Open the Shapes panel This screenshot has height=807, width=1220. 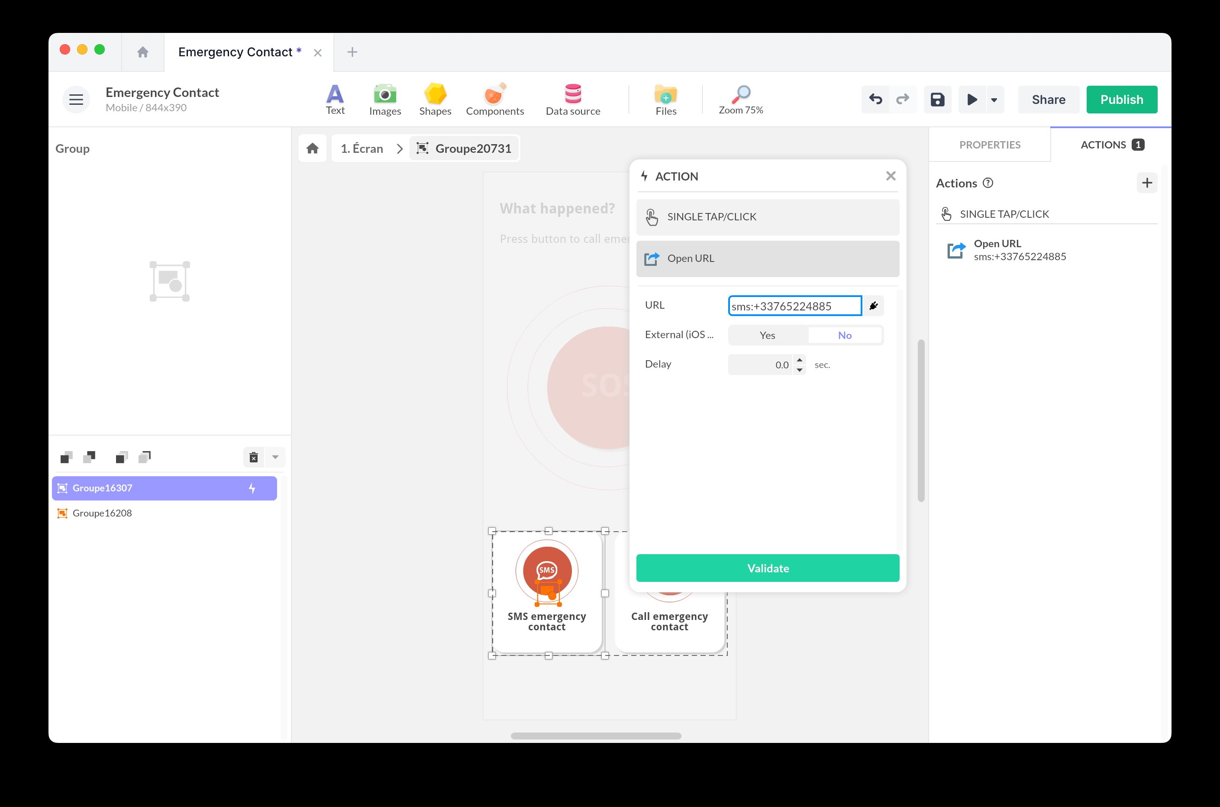tap(435, 99)
